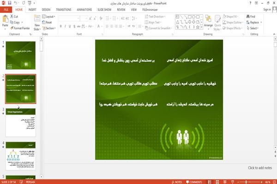Viewport: 277px width, 184px height.
Task: Switch to the TRANSITIONS tab
Action: pos(64,10)
